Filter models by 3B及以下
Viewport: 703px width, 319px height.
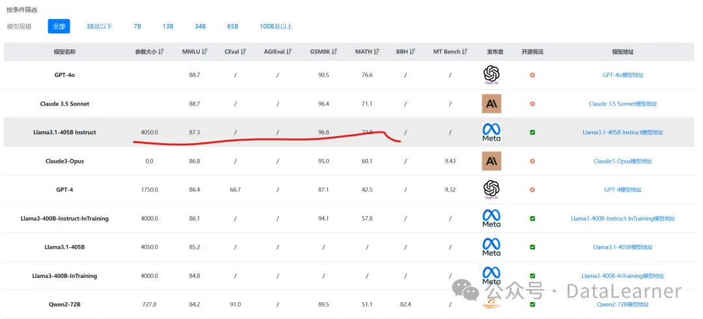[100, 27]
